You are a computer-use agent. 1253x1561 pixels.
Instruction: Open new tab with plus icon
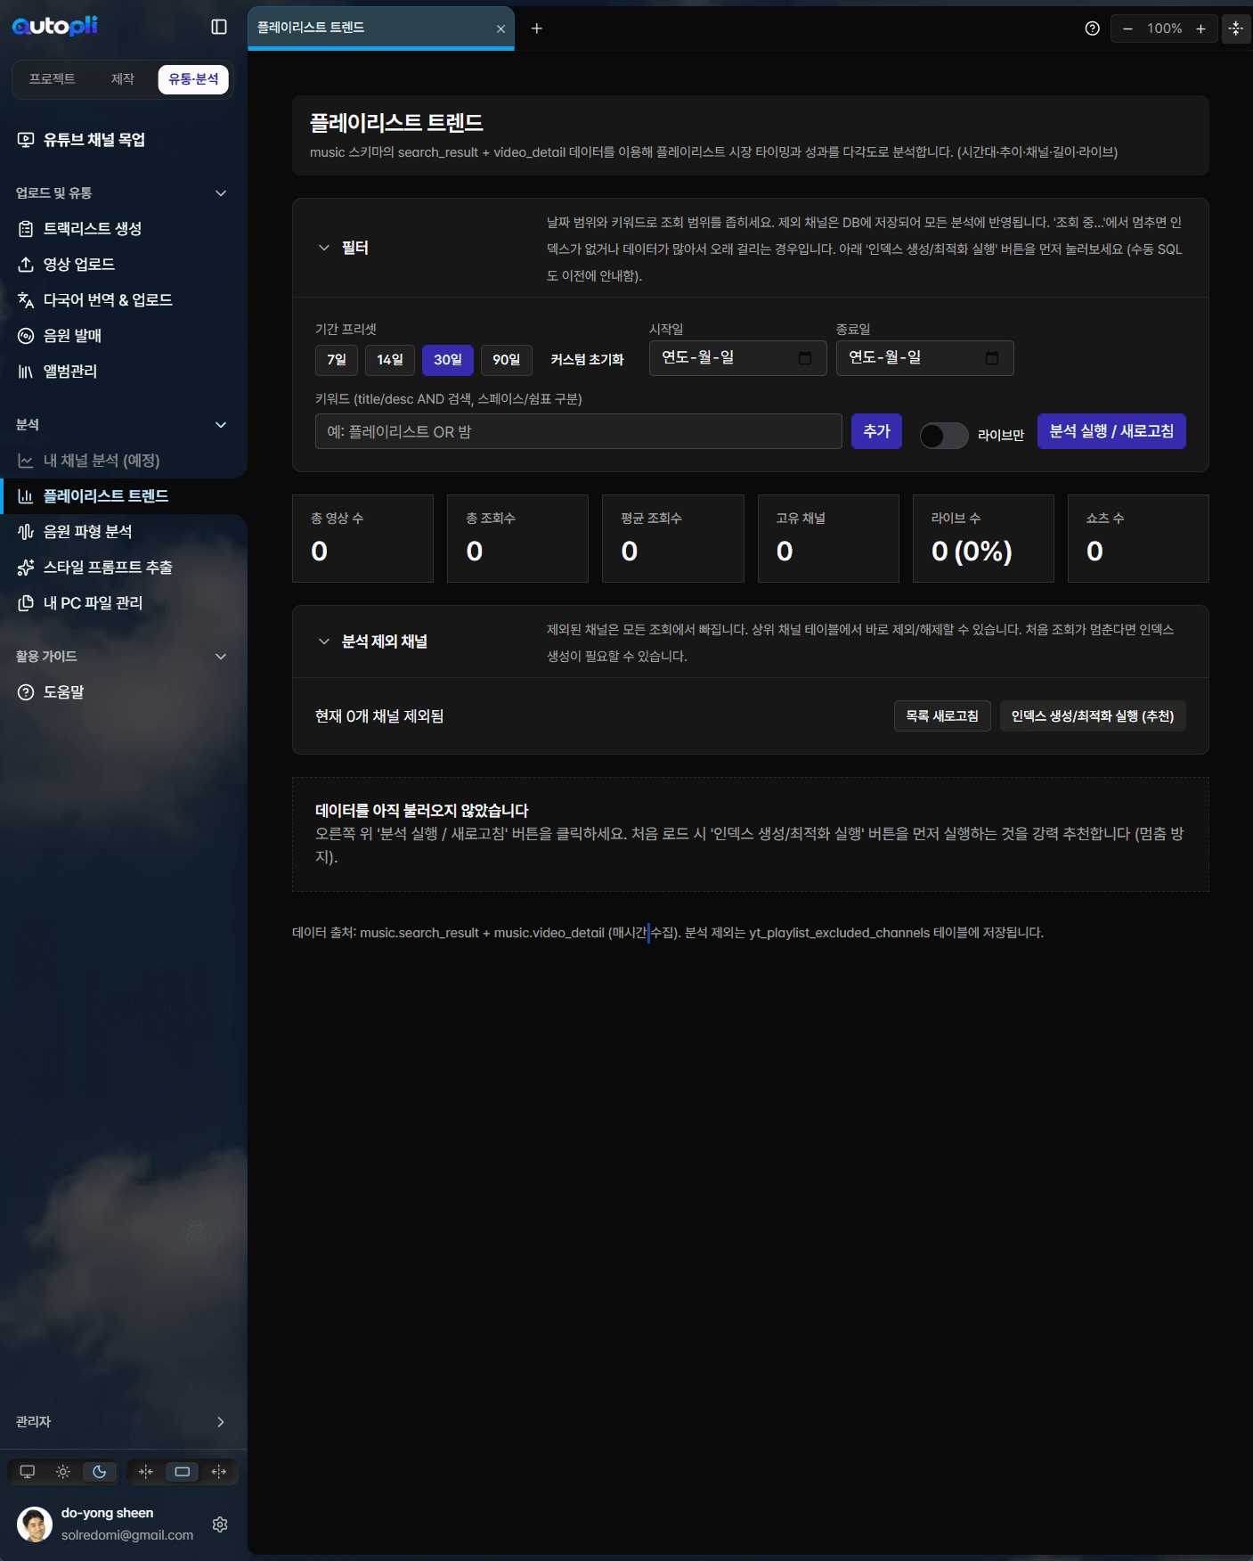(x=536, y=29)
